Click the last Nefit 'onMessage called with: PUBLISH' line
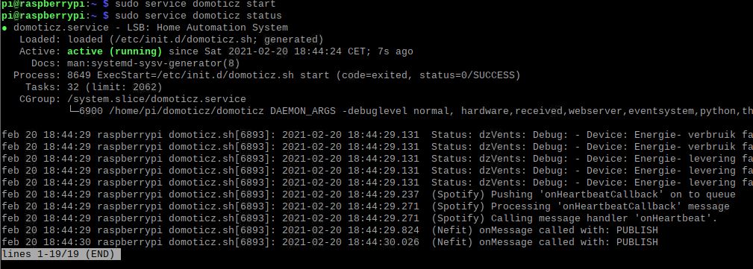 click(330, 243)
